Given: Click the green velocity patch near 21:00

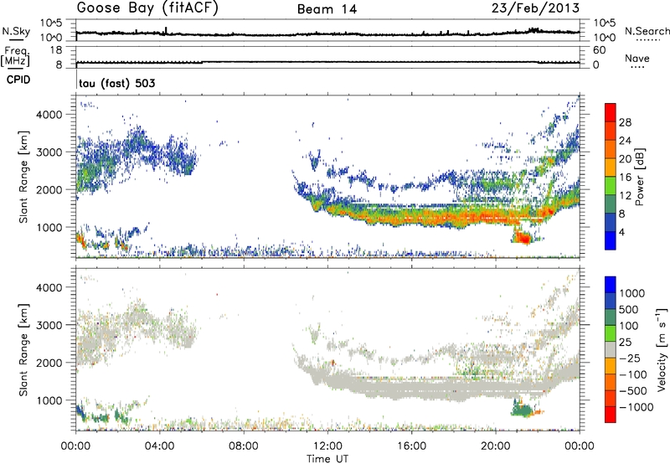Looking at the screenshot, I should [x=522, y=410].
